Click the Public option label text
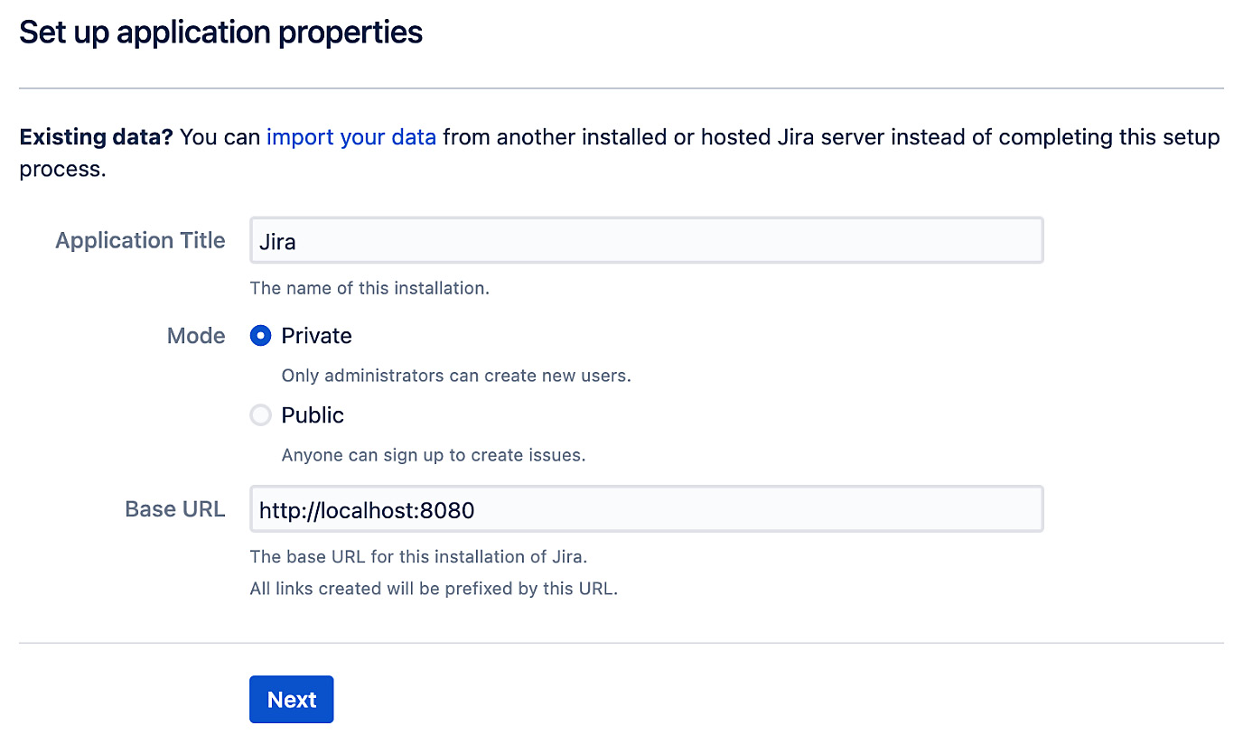This screenshot has width=1243, height=744. point(312,414)
